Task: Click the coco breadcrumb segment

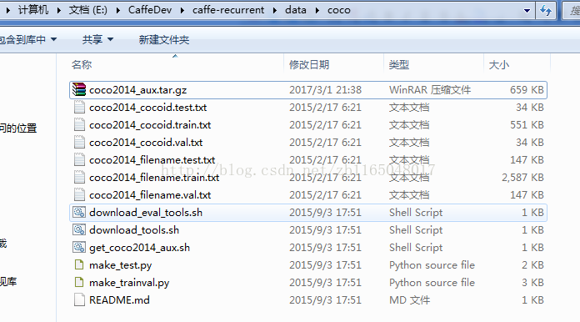Action: click(x=339, y=10)
